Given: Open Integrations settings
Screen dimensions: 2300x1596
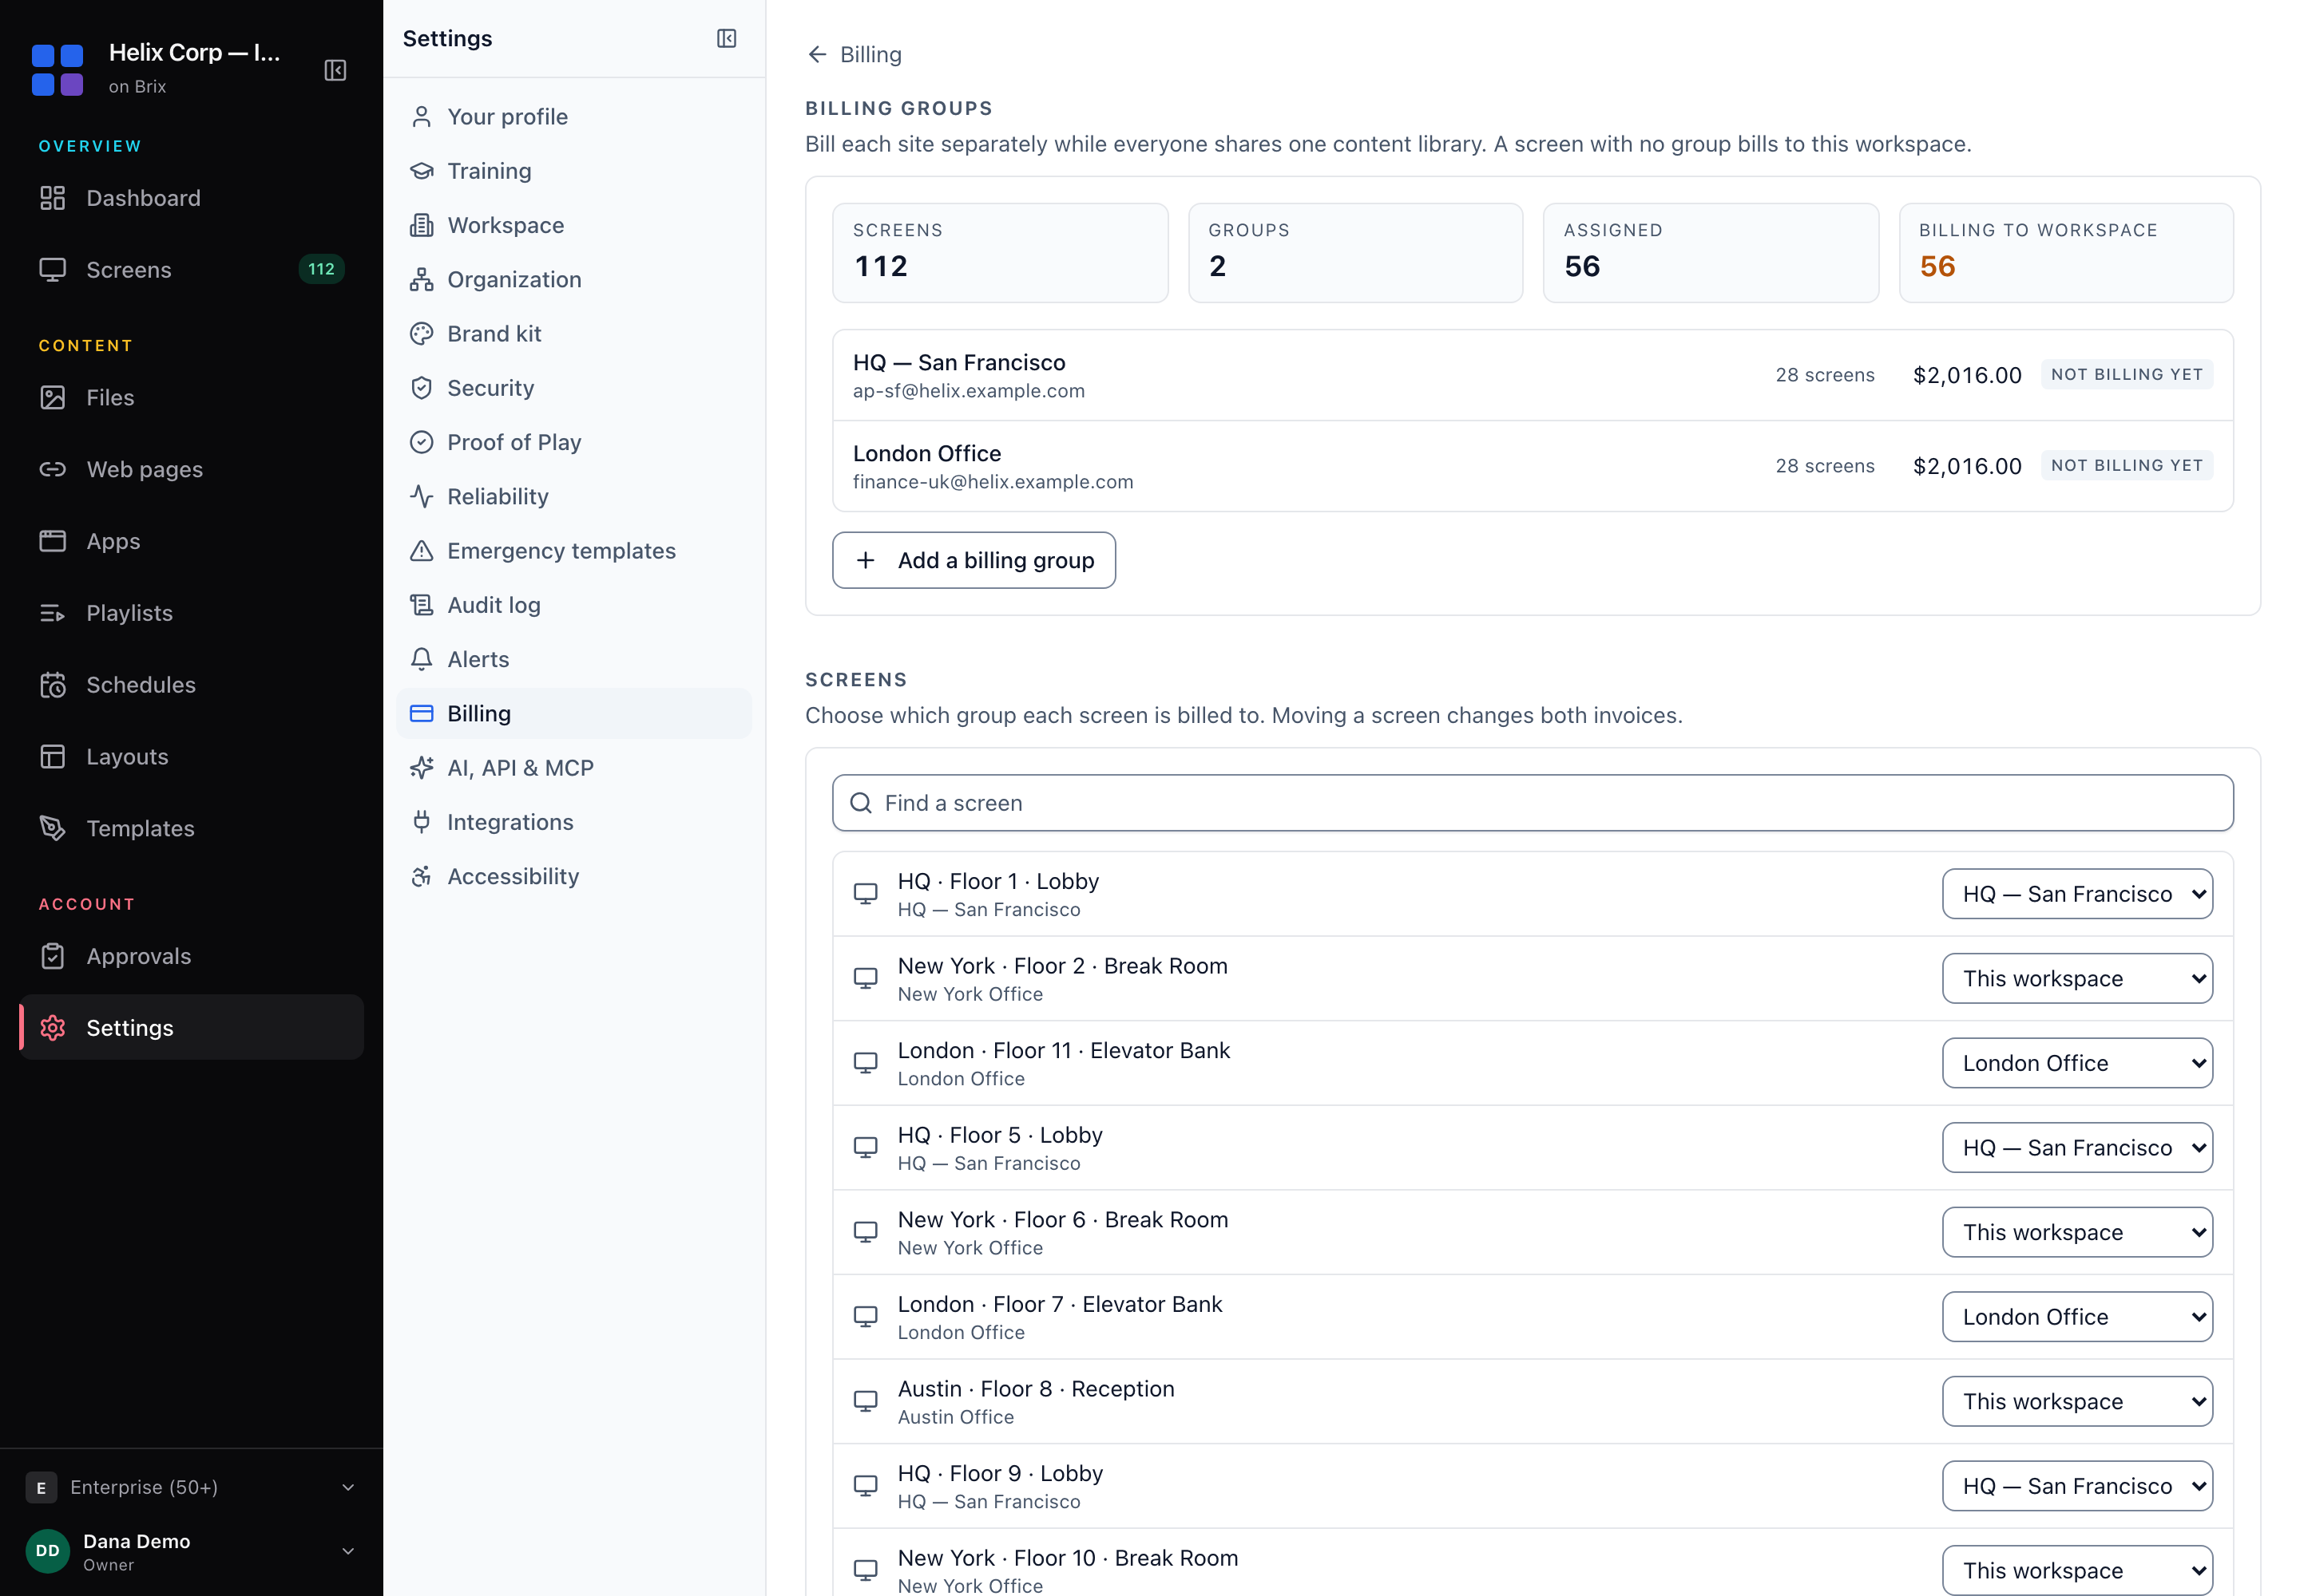Looking at the screenshot, I should point(574,822).
